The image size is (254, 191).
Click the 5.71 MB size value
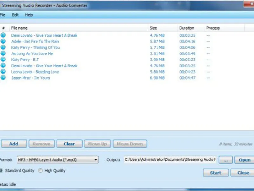tap(157, 47)
